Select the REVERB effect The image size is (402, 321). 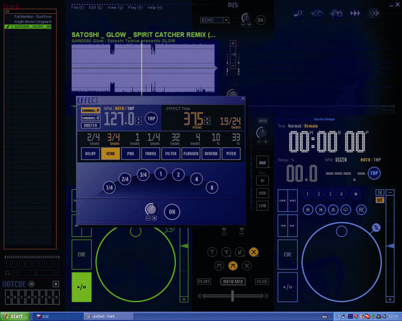pos(211,154)
